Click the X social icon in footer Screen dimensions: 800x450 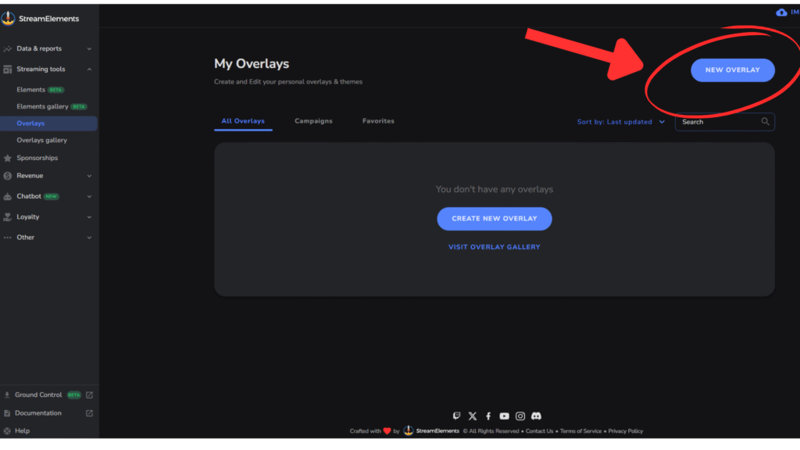473,416
